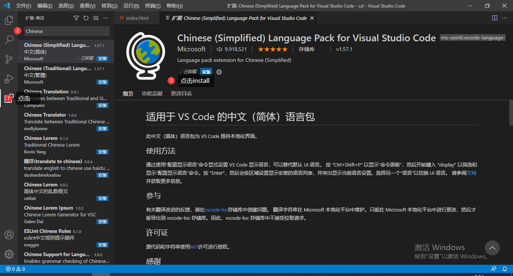Install ESLint Chinese Rules by maggie
The height and width of the screenshot is (276, 513).
point(103,245)
